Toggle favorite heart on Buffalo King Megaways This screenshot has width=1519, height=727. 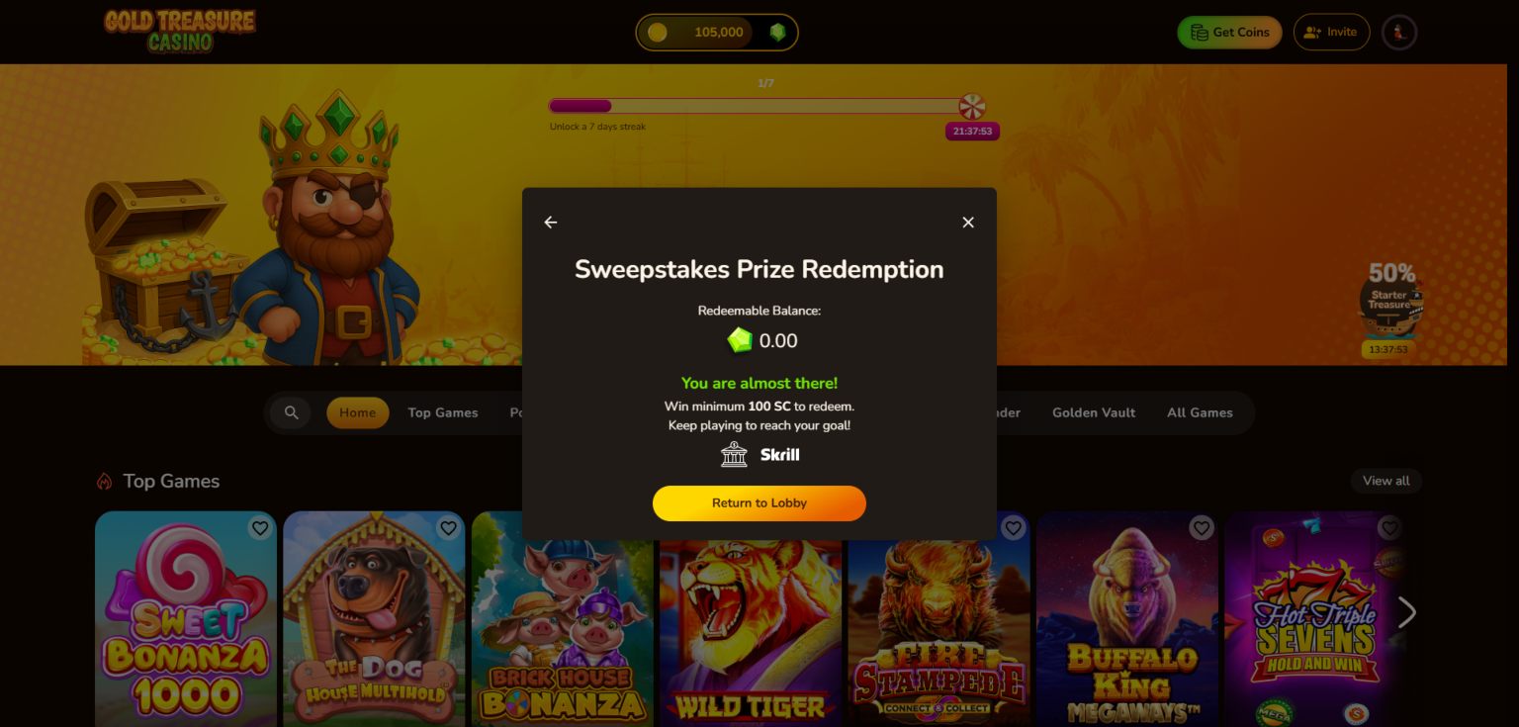click(1202, 528)
